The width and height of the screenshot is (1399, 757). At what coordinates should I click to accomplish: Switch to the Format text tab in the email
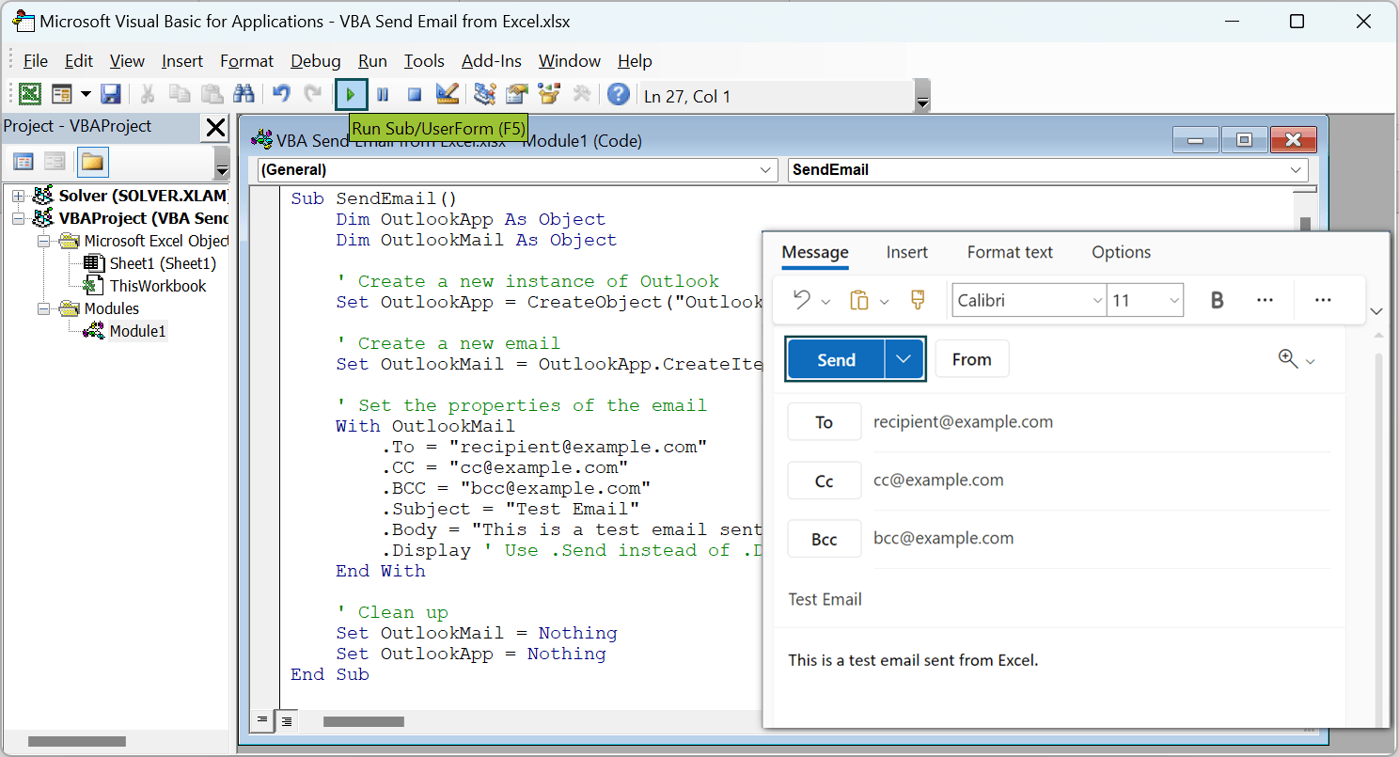pyautogui.click(x=1009, y=252)
